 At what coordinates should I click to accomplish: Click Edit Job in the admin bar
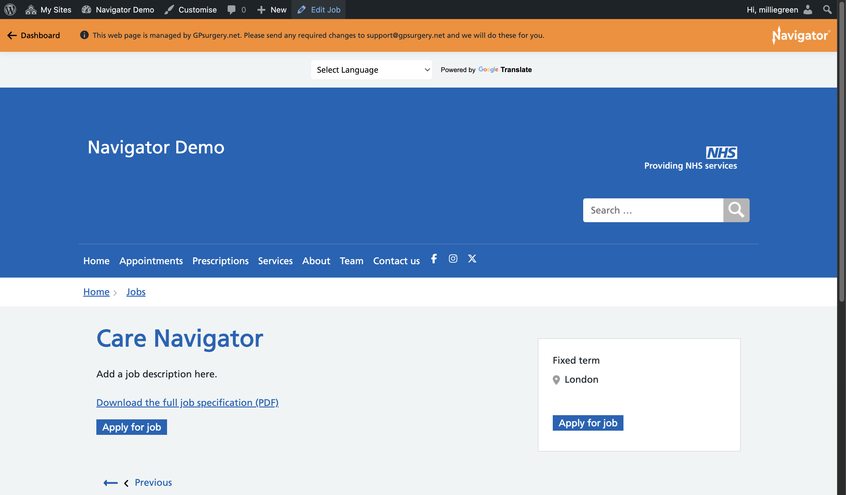(x=319, y=10)
